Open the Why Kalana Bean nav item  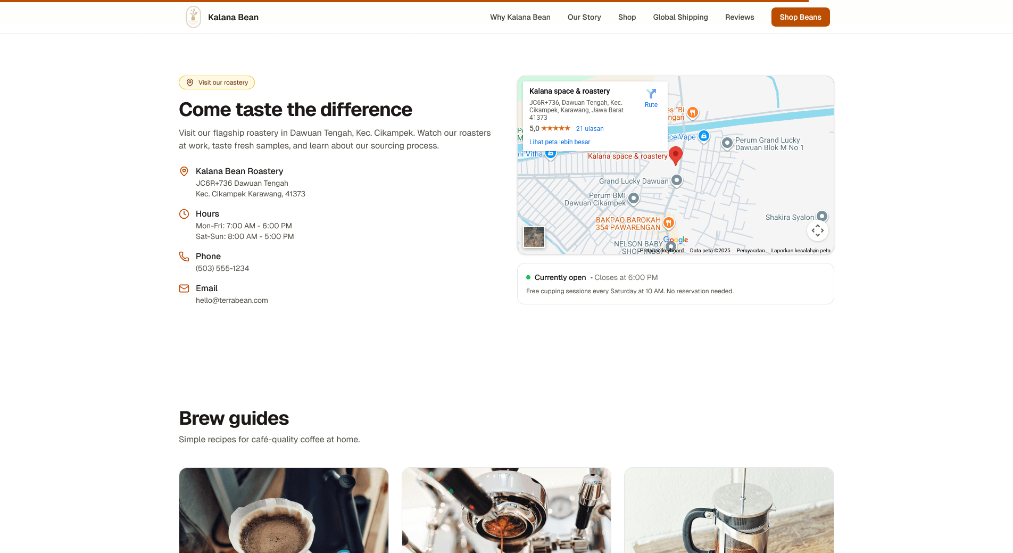tap(520, 17)
